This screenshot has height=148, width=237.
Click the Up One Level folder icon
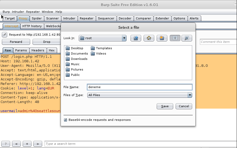(136, 38)
